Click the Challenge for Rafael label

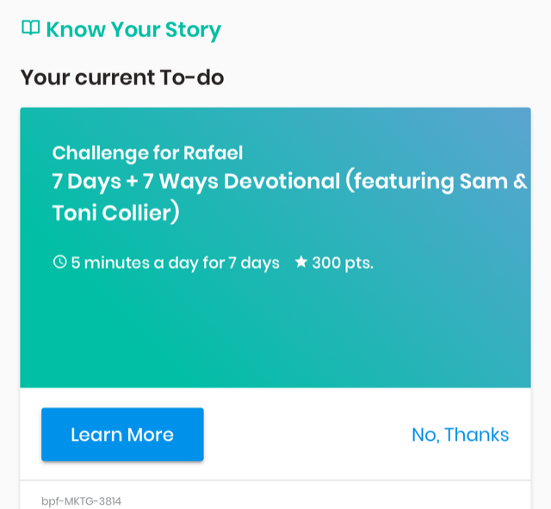(x=147, y=153)
